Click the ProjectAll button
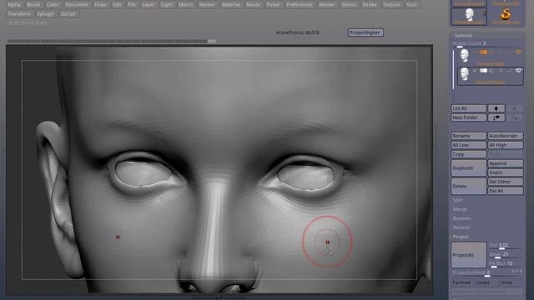Screen dimensions: 534x300 (469, 255)
